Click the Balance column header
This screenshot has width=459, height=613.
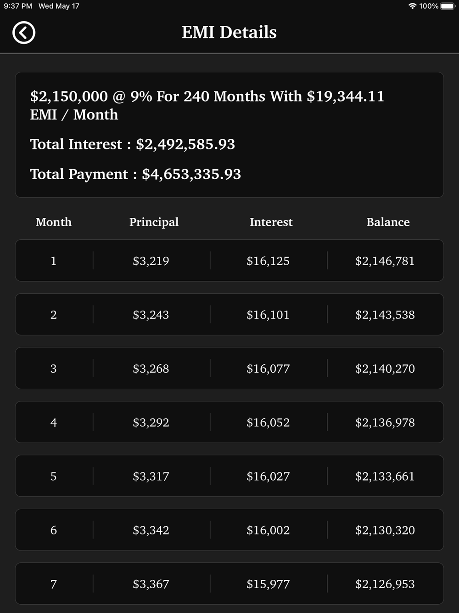388,222
